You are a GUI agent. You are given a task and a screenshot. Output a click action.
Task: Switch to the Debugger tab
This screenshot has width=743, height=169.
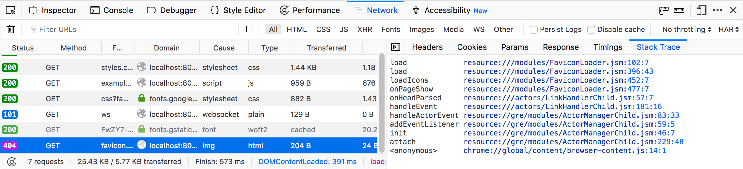tap(172, 10)
